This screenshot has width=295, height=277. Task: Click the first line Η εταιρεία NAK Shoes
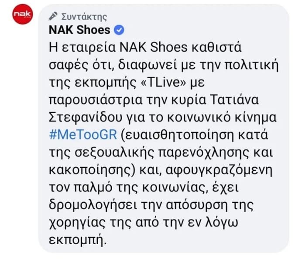tap(118, 47)
